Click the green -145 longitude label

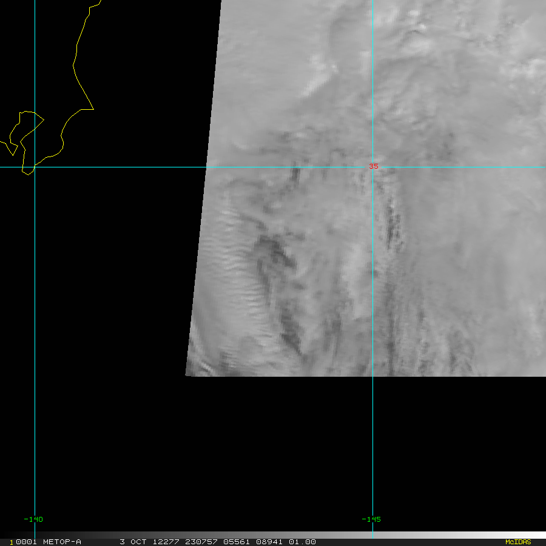click(x=371, y=519)
